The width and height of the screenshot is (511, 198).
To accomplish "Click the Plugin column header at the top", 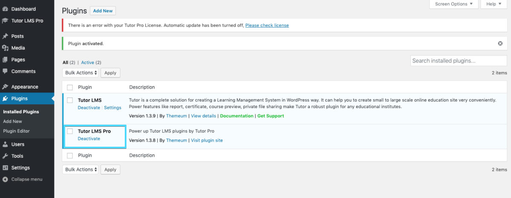I will (x=85, y=87).
